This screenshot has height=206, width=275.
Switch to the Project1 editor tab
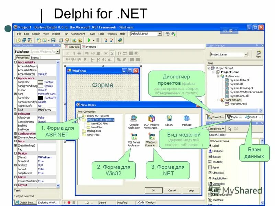[x=89, y=47]
